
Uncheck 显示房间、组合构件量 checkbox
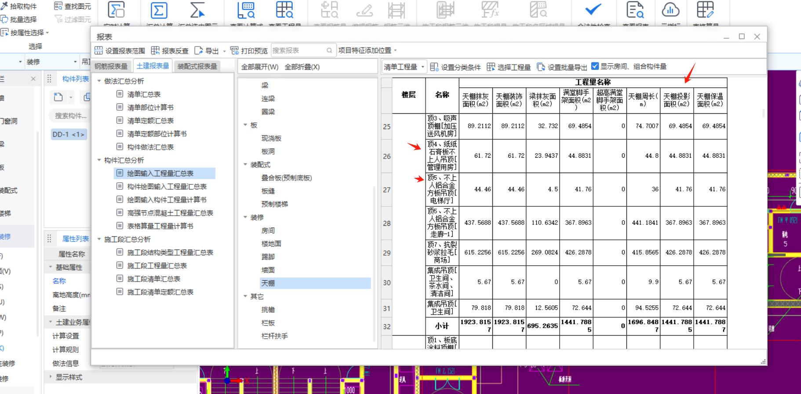(x=595, y=66)
